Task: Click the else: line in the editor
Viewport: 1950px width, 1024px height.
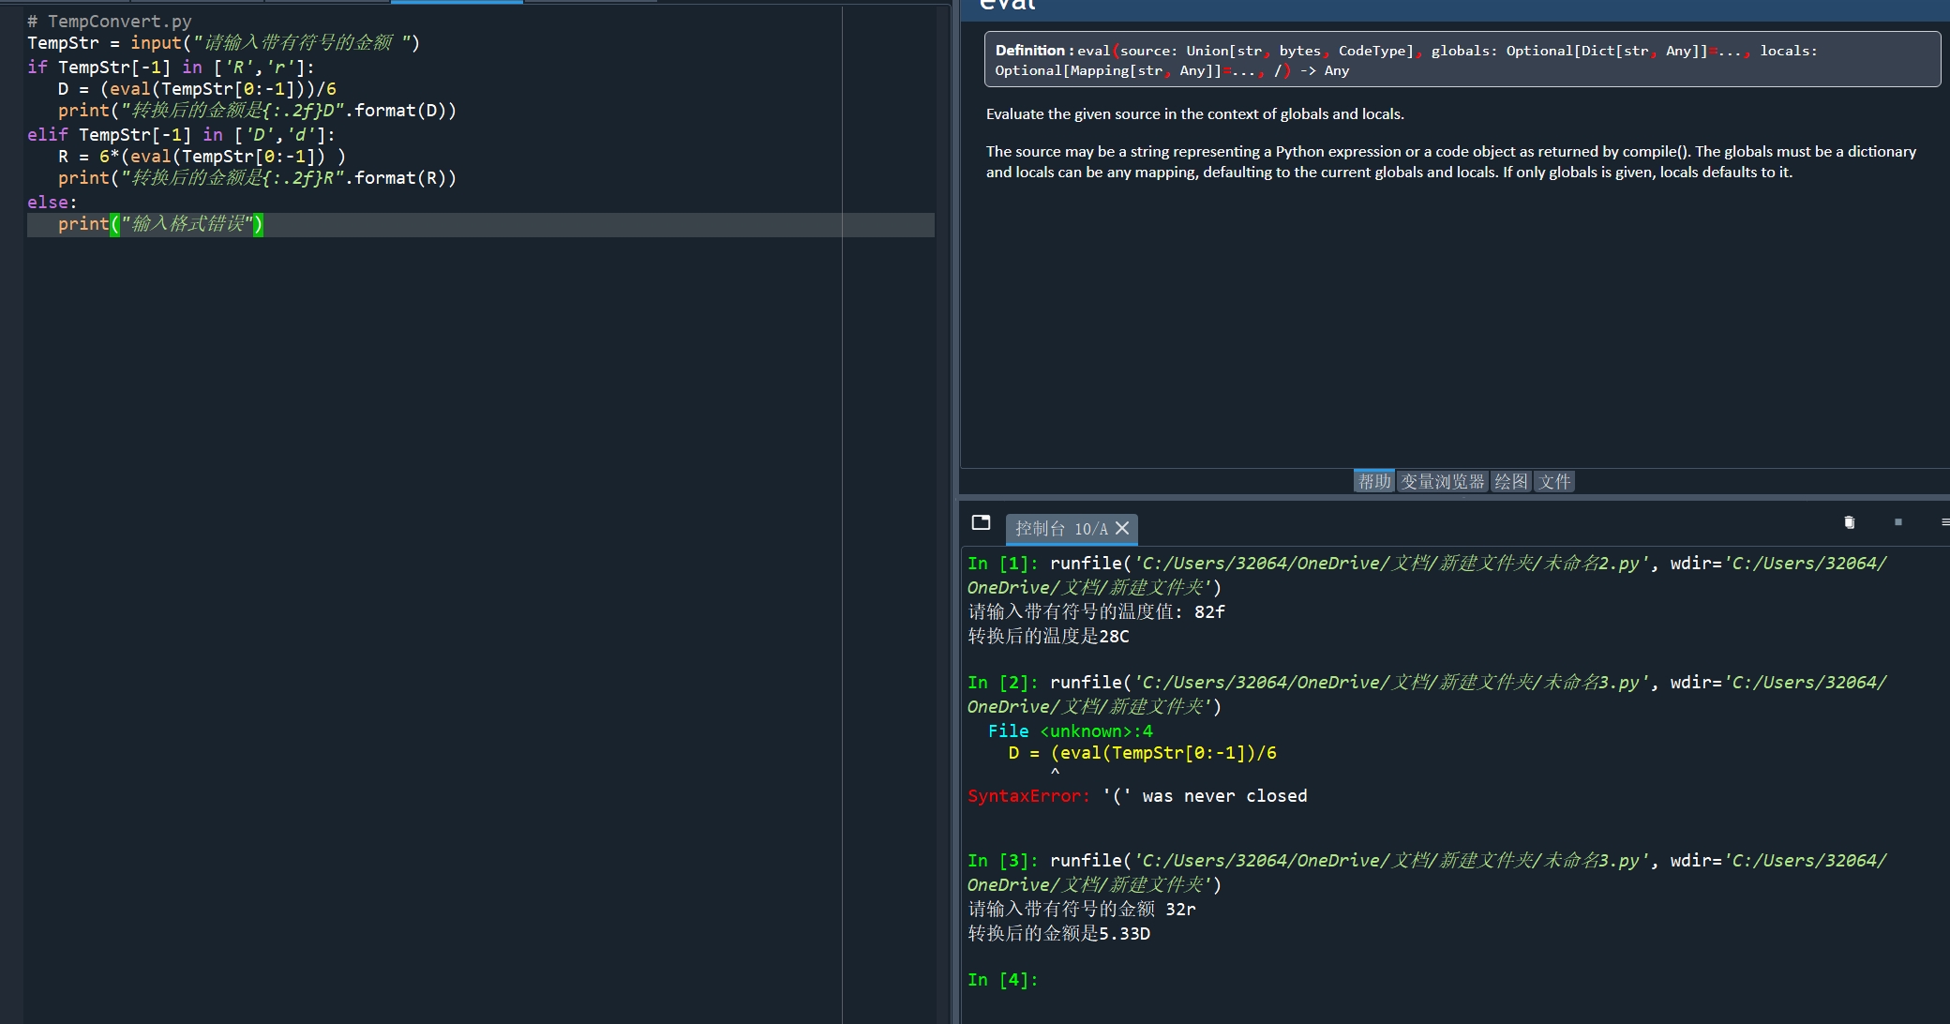Action: [x=52, y=203]
